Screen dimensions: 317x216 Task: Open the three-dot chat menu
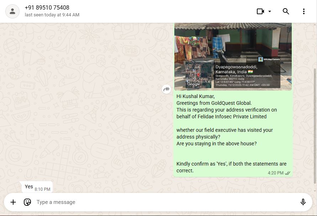click(303, 11)
